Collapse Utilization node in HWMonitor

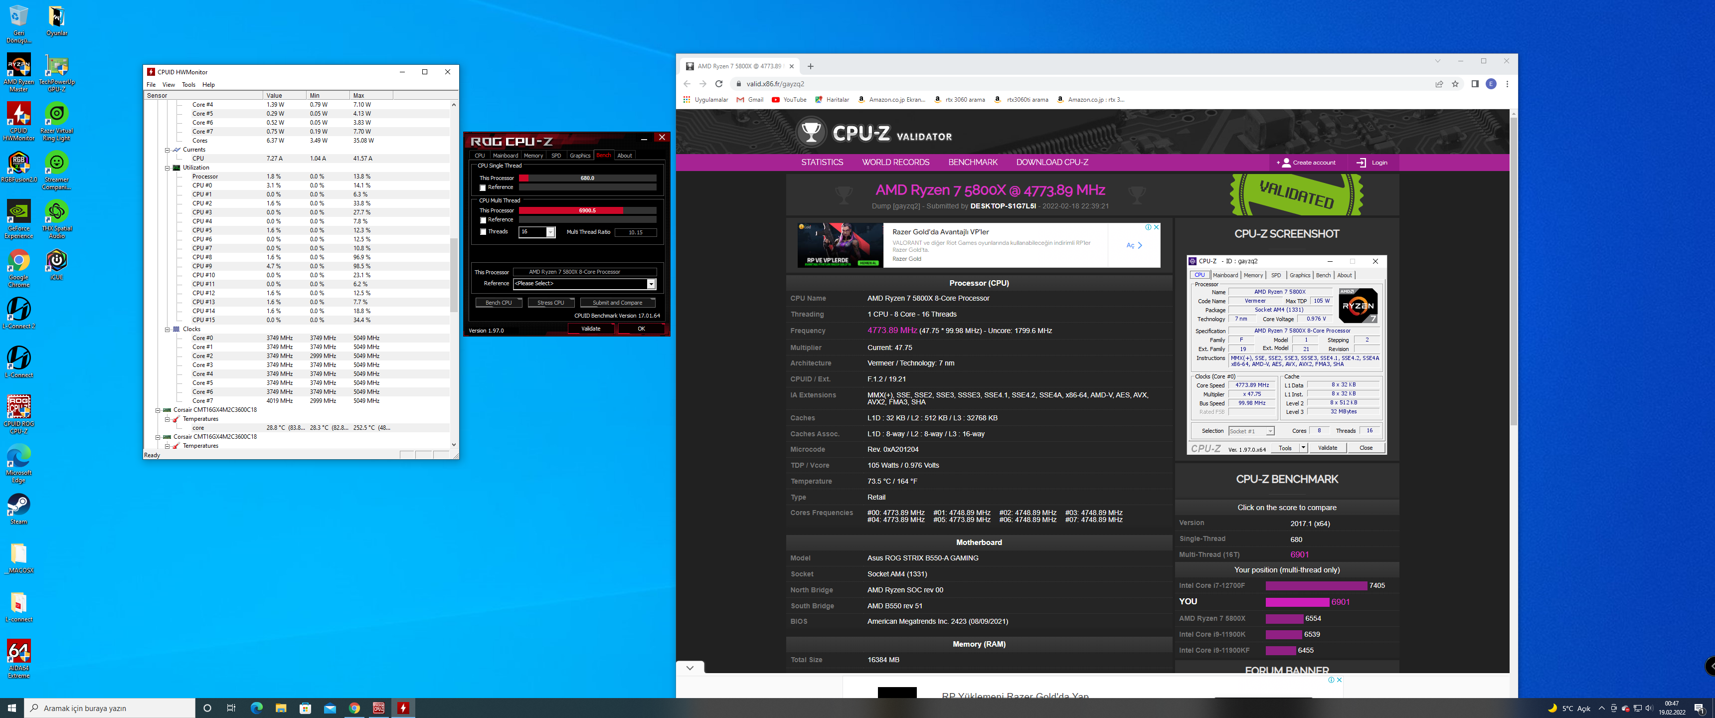168,168
